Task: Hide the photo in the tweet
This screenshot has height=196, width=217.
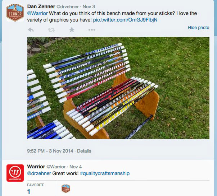Action: (x=198, y=28)
